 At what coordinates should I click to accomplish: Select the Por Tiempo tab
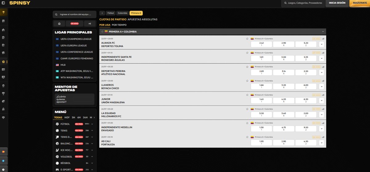click(119, 25)
